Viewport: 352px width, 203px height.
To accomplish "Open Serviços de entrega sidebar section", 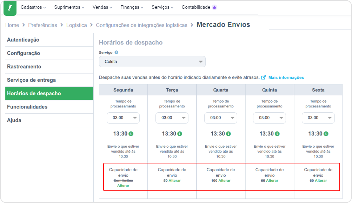I will tap(49, 80).
